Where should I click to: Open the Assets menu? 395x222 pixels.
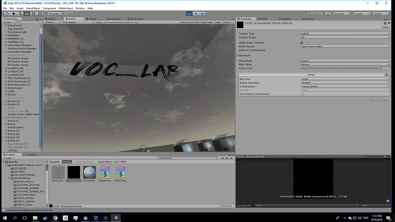pyautogui.click(x=20, y=8)
